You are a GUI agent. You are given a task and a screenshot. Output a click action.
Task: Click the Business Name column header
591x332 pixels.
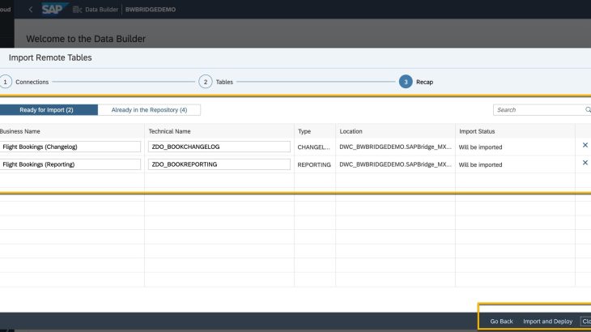[20, 131]
